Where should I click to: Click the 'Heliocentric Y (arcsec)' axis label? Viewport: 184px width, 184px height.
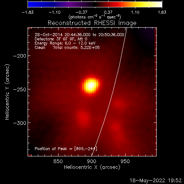[7, 92]
